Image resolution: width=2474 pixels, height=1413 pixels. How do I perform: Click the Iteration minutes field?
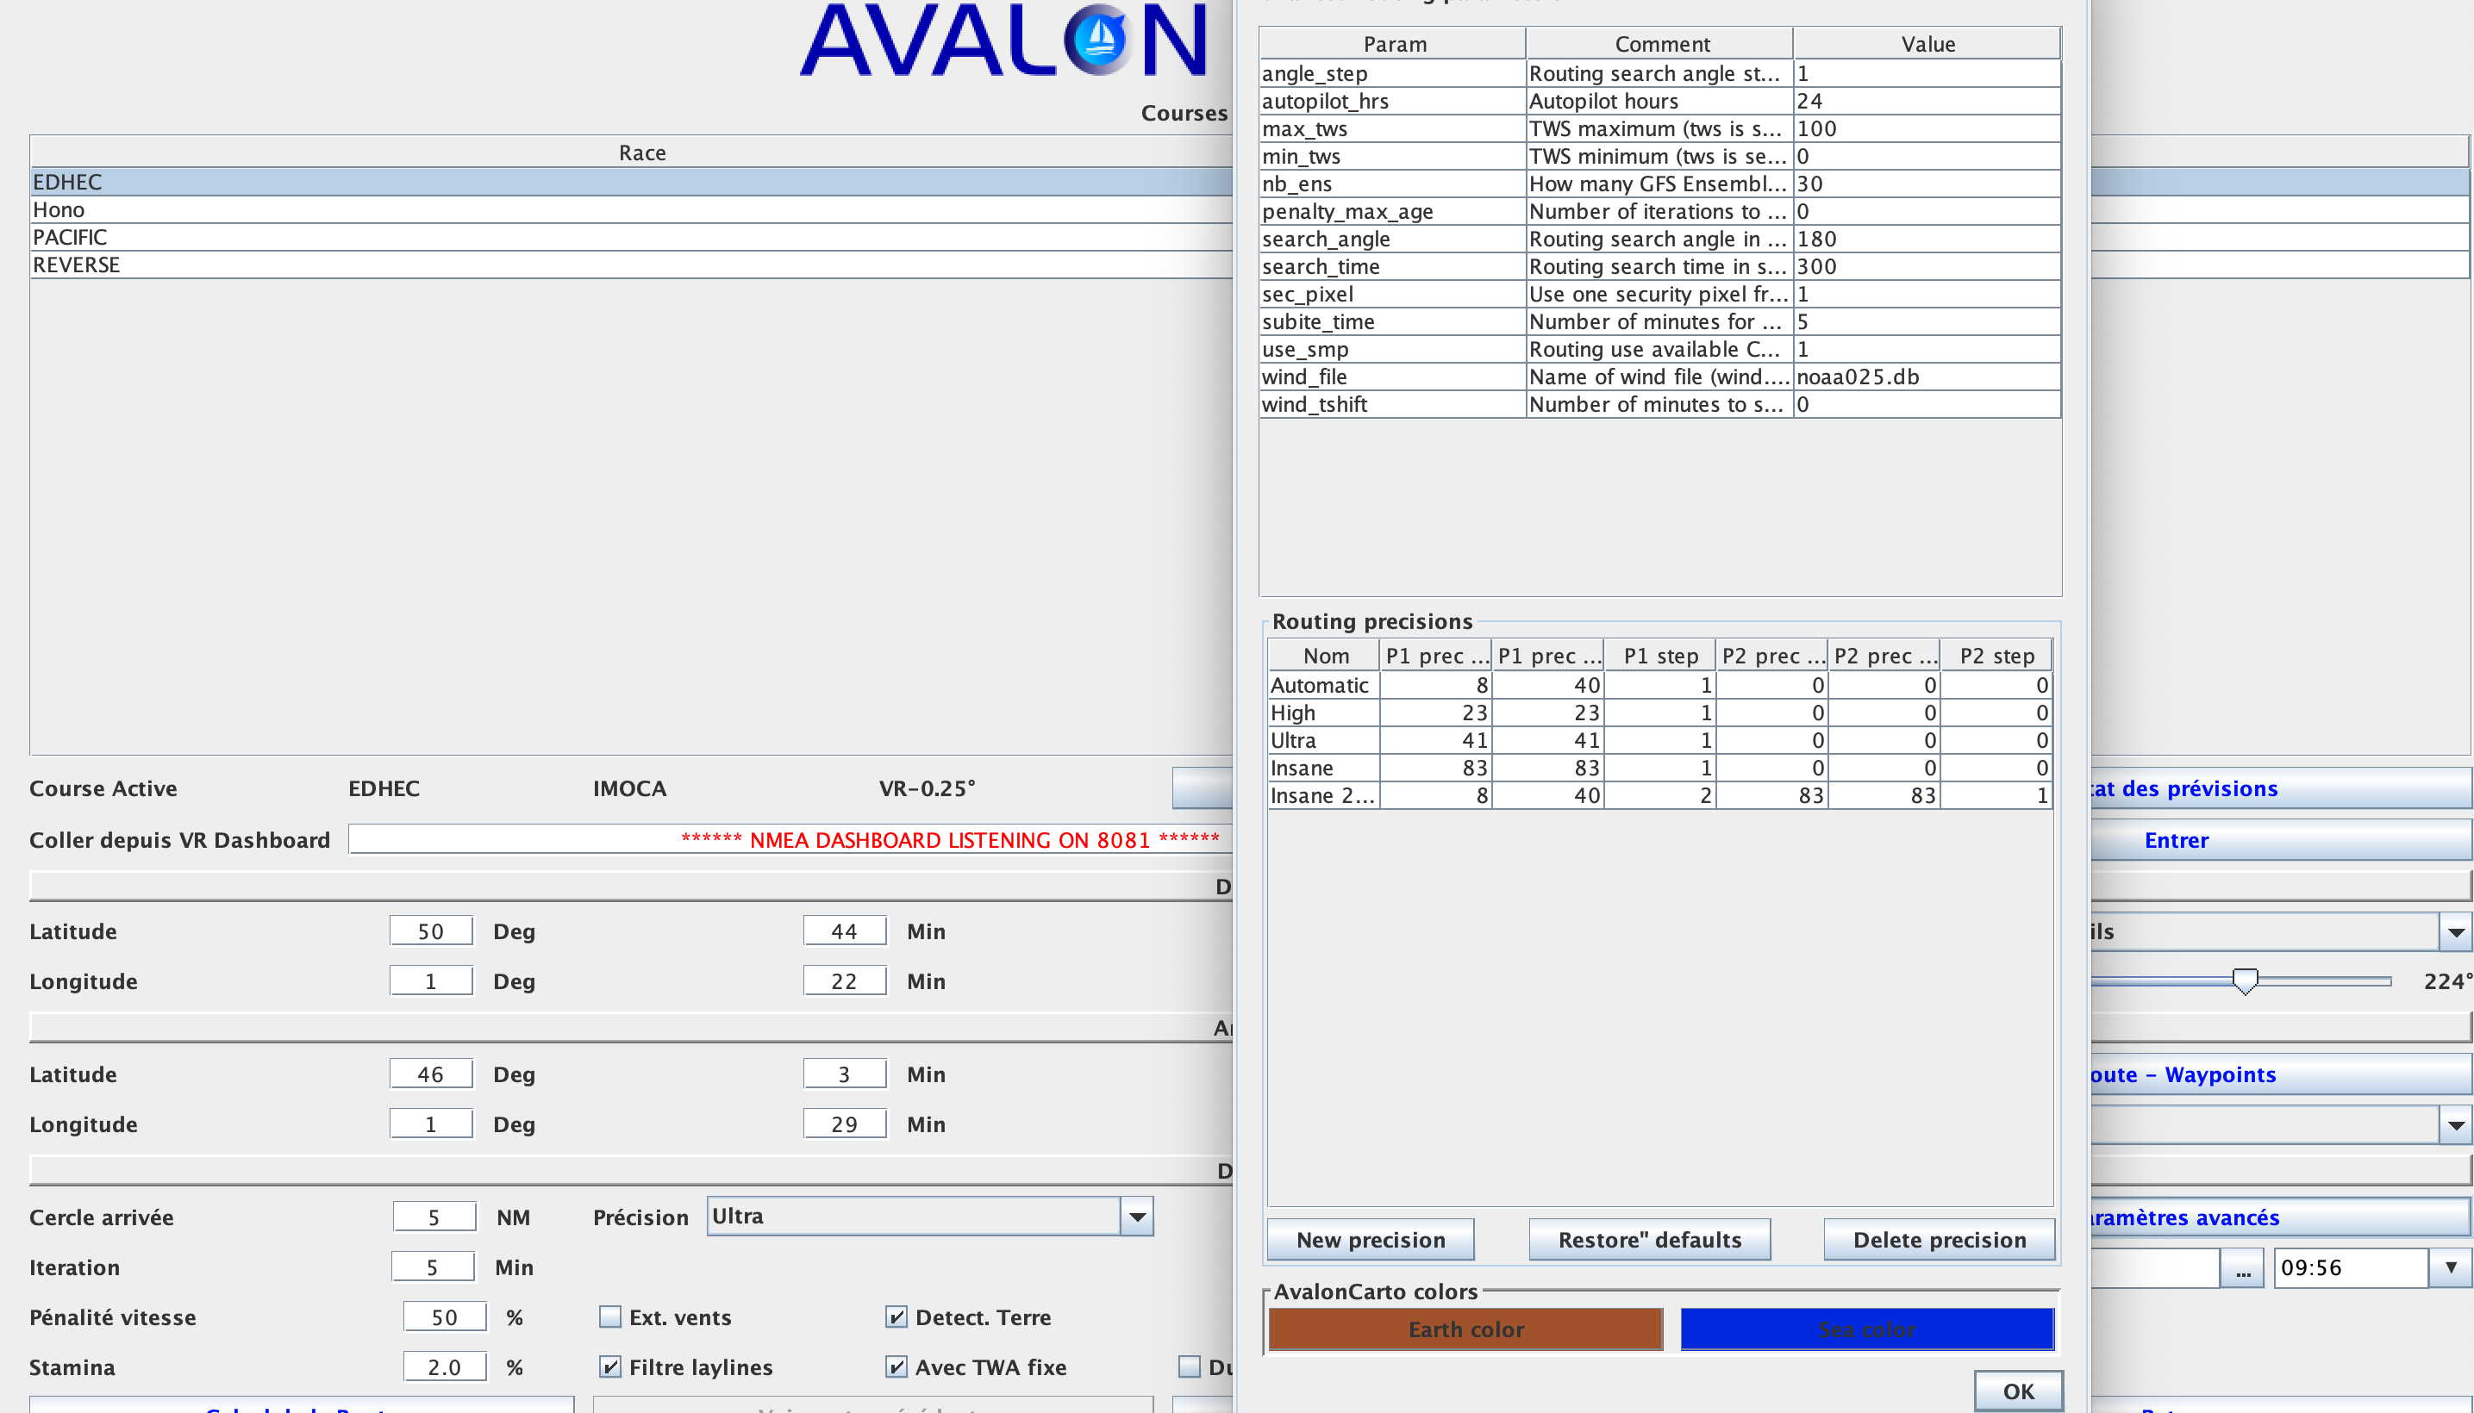click(x=432, y=1267)
